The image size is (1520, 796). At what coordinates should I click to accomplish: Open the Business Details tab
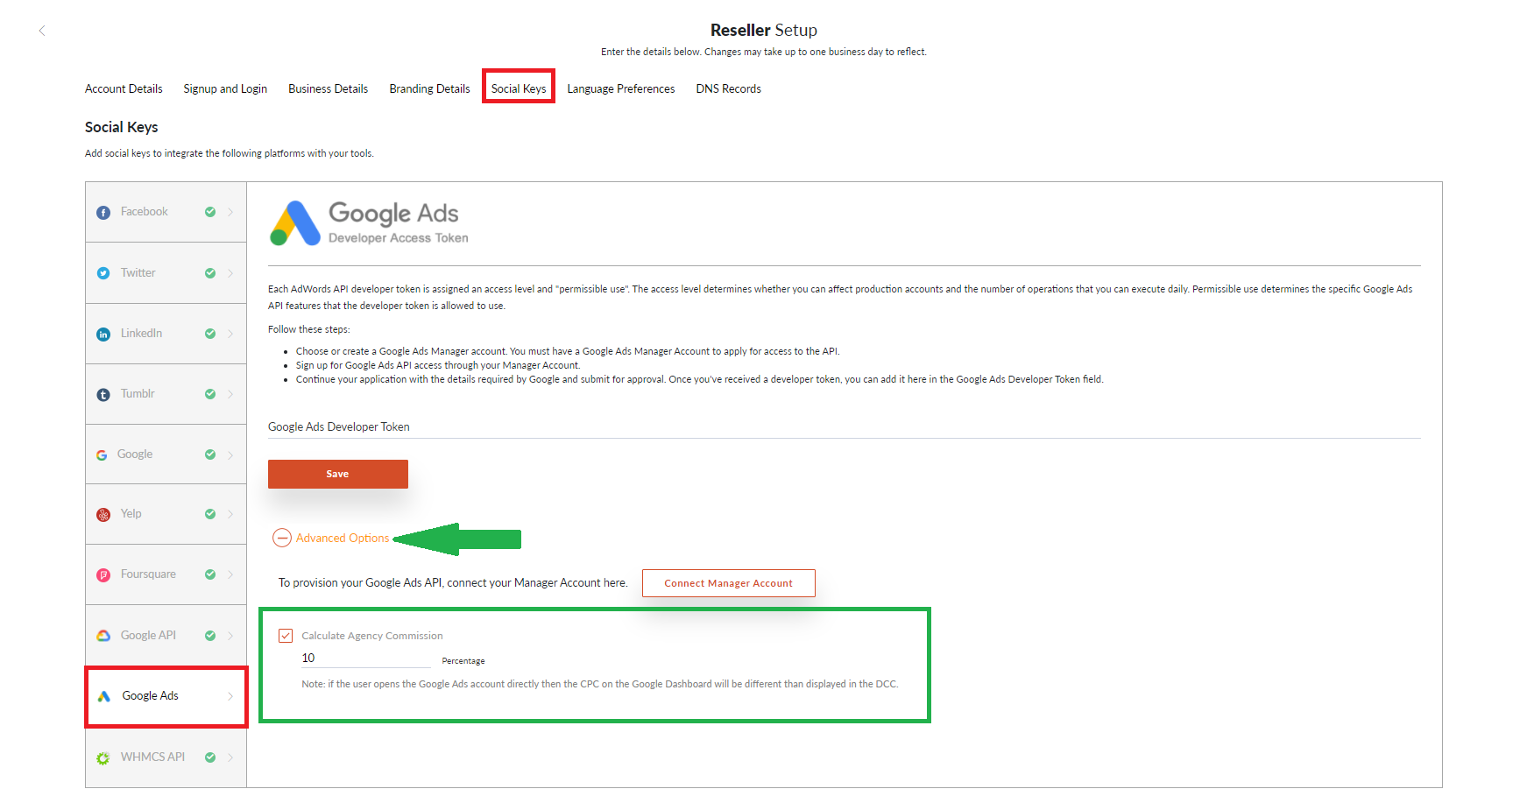328,88
